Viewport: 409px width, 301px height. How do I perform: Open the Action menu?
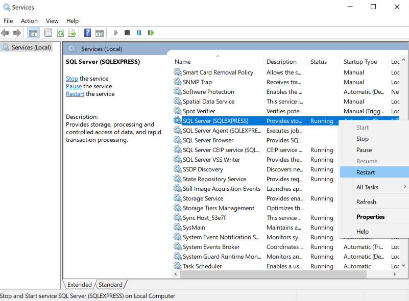29,21
